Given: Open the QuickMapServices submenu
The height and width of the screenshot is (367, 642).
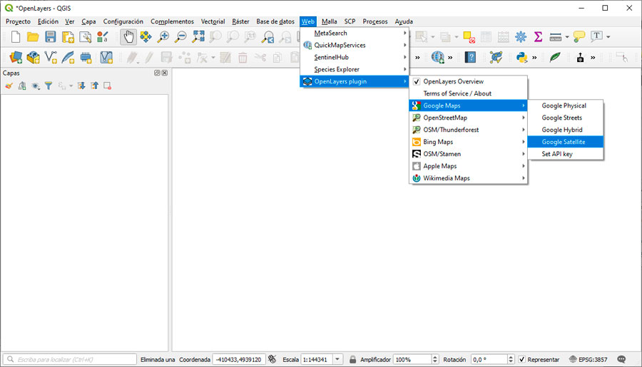Looking at the screenshot, I should 355,45.
